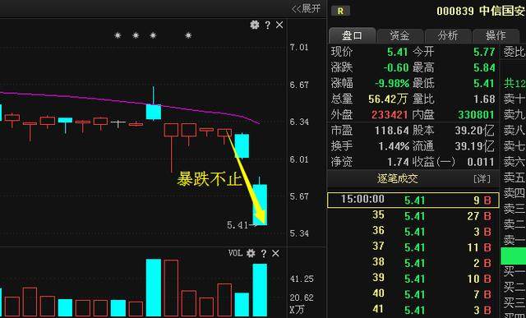Click the third info star marker
Image resolution: width=526 pixels, height=318 pixels.
153,35
